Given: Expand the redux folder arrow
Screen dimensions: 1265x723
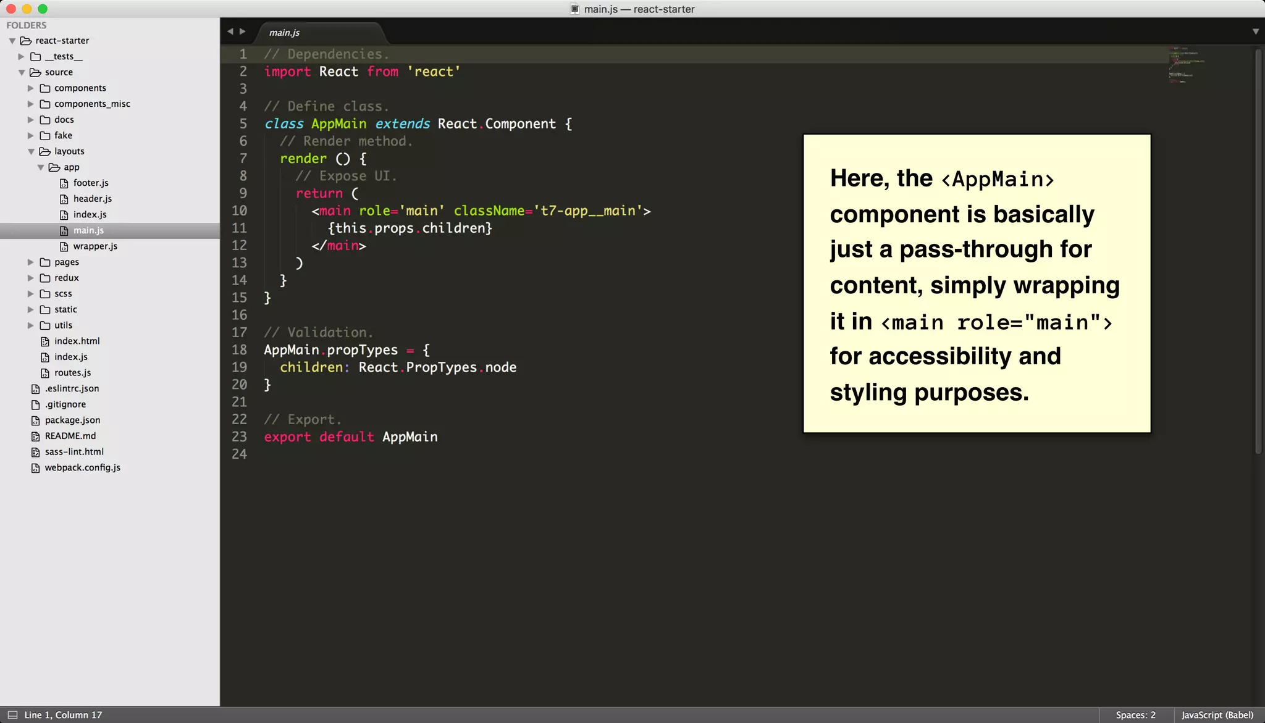Looking at the screenshot, I should tap(30, 278).
